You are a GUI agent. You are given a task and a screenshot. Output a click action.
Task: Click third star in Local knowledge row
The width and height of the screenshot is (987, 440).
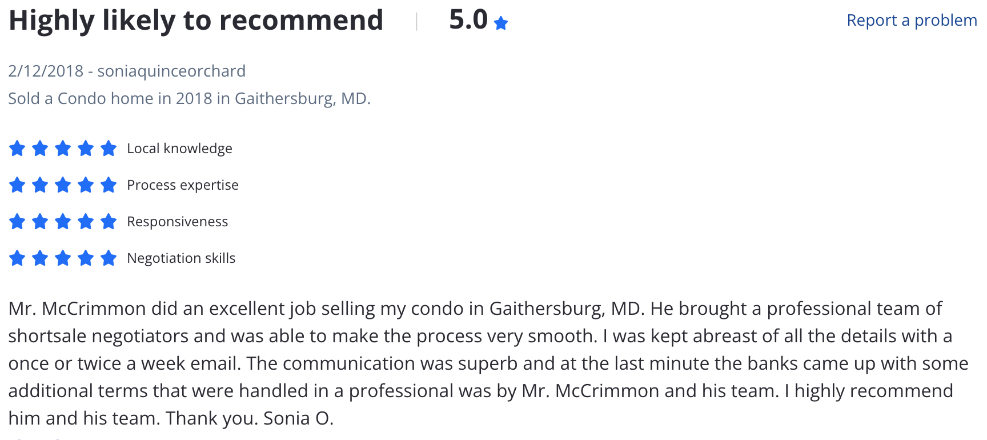[x=63, y=149]
